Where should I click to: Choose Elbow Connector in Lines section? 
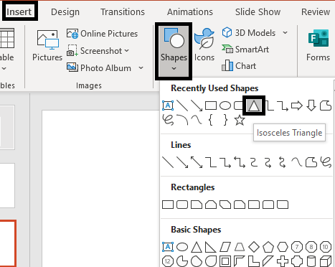(211, 162)
